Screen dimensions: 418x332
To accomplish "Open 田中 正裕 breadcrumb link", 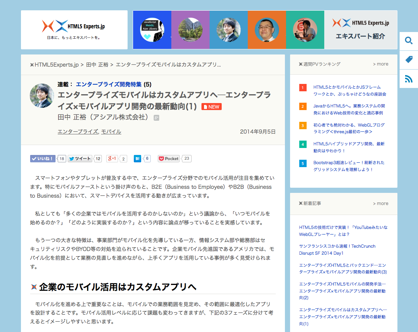I will [x=97, y=65].
